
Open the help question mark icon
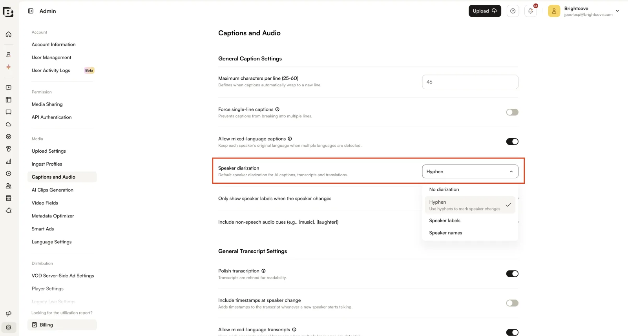point(513,11)
